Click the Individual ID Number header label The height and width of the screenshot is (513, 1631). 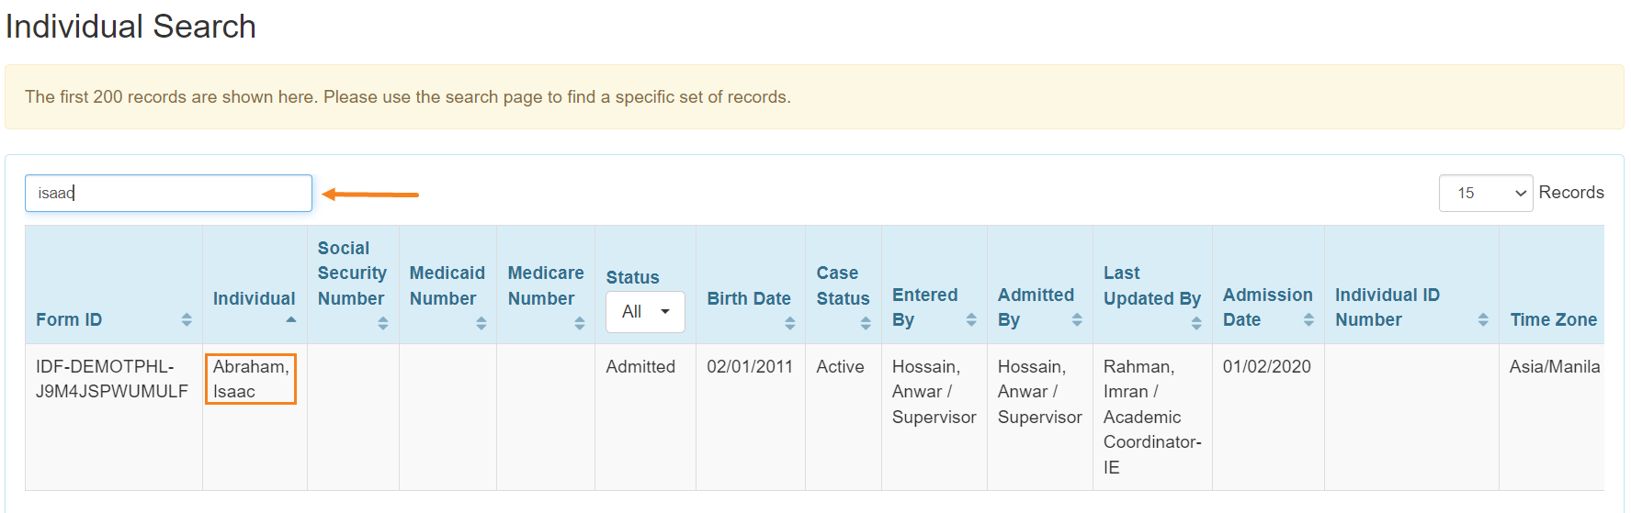(x=1387, y=307)
